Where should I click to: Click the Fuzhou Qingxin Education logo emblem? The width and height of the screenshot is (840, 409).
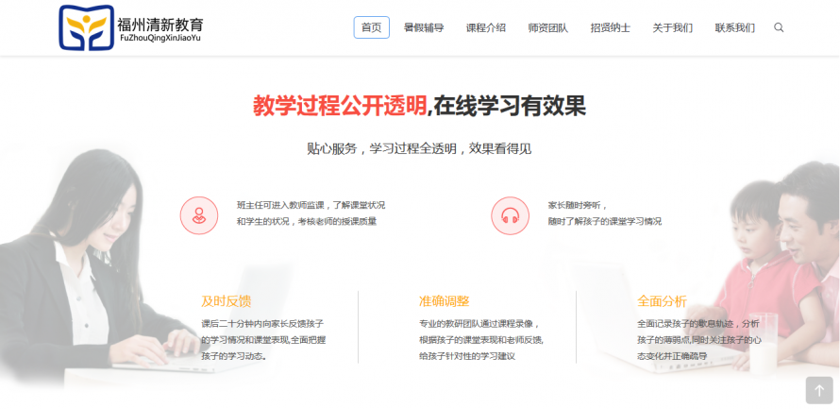point(86,27)
